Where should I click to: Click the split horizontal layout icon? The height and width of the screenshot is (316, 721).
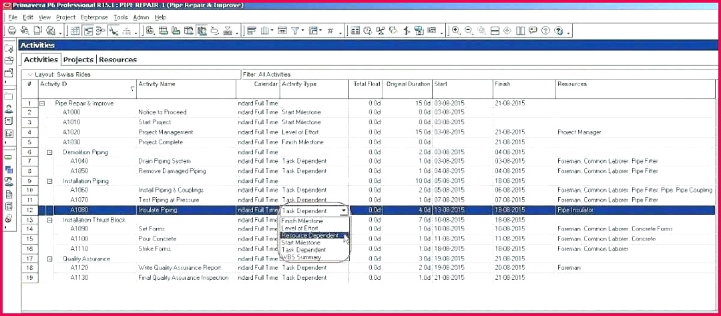495,31
